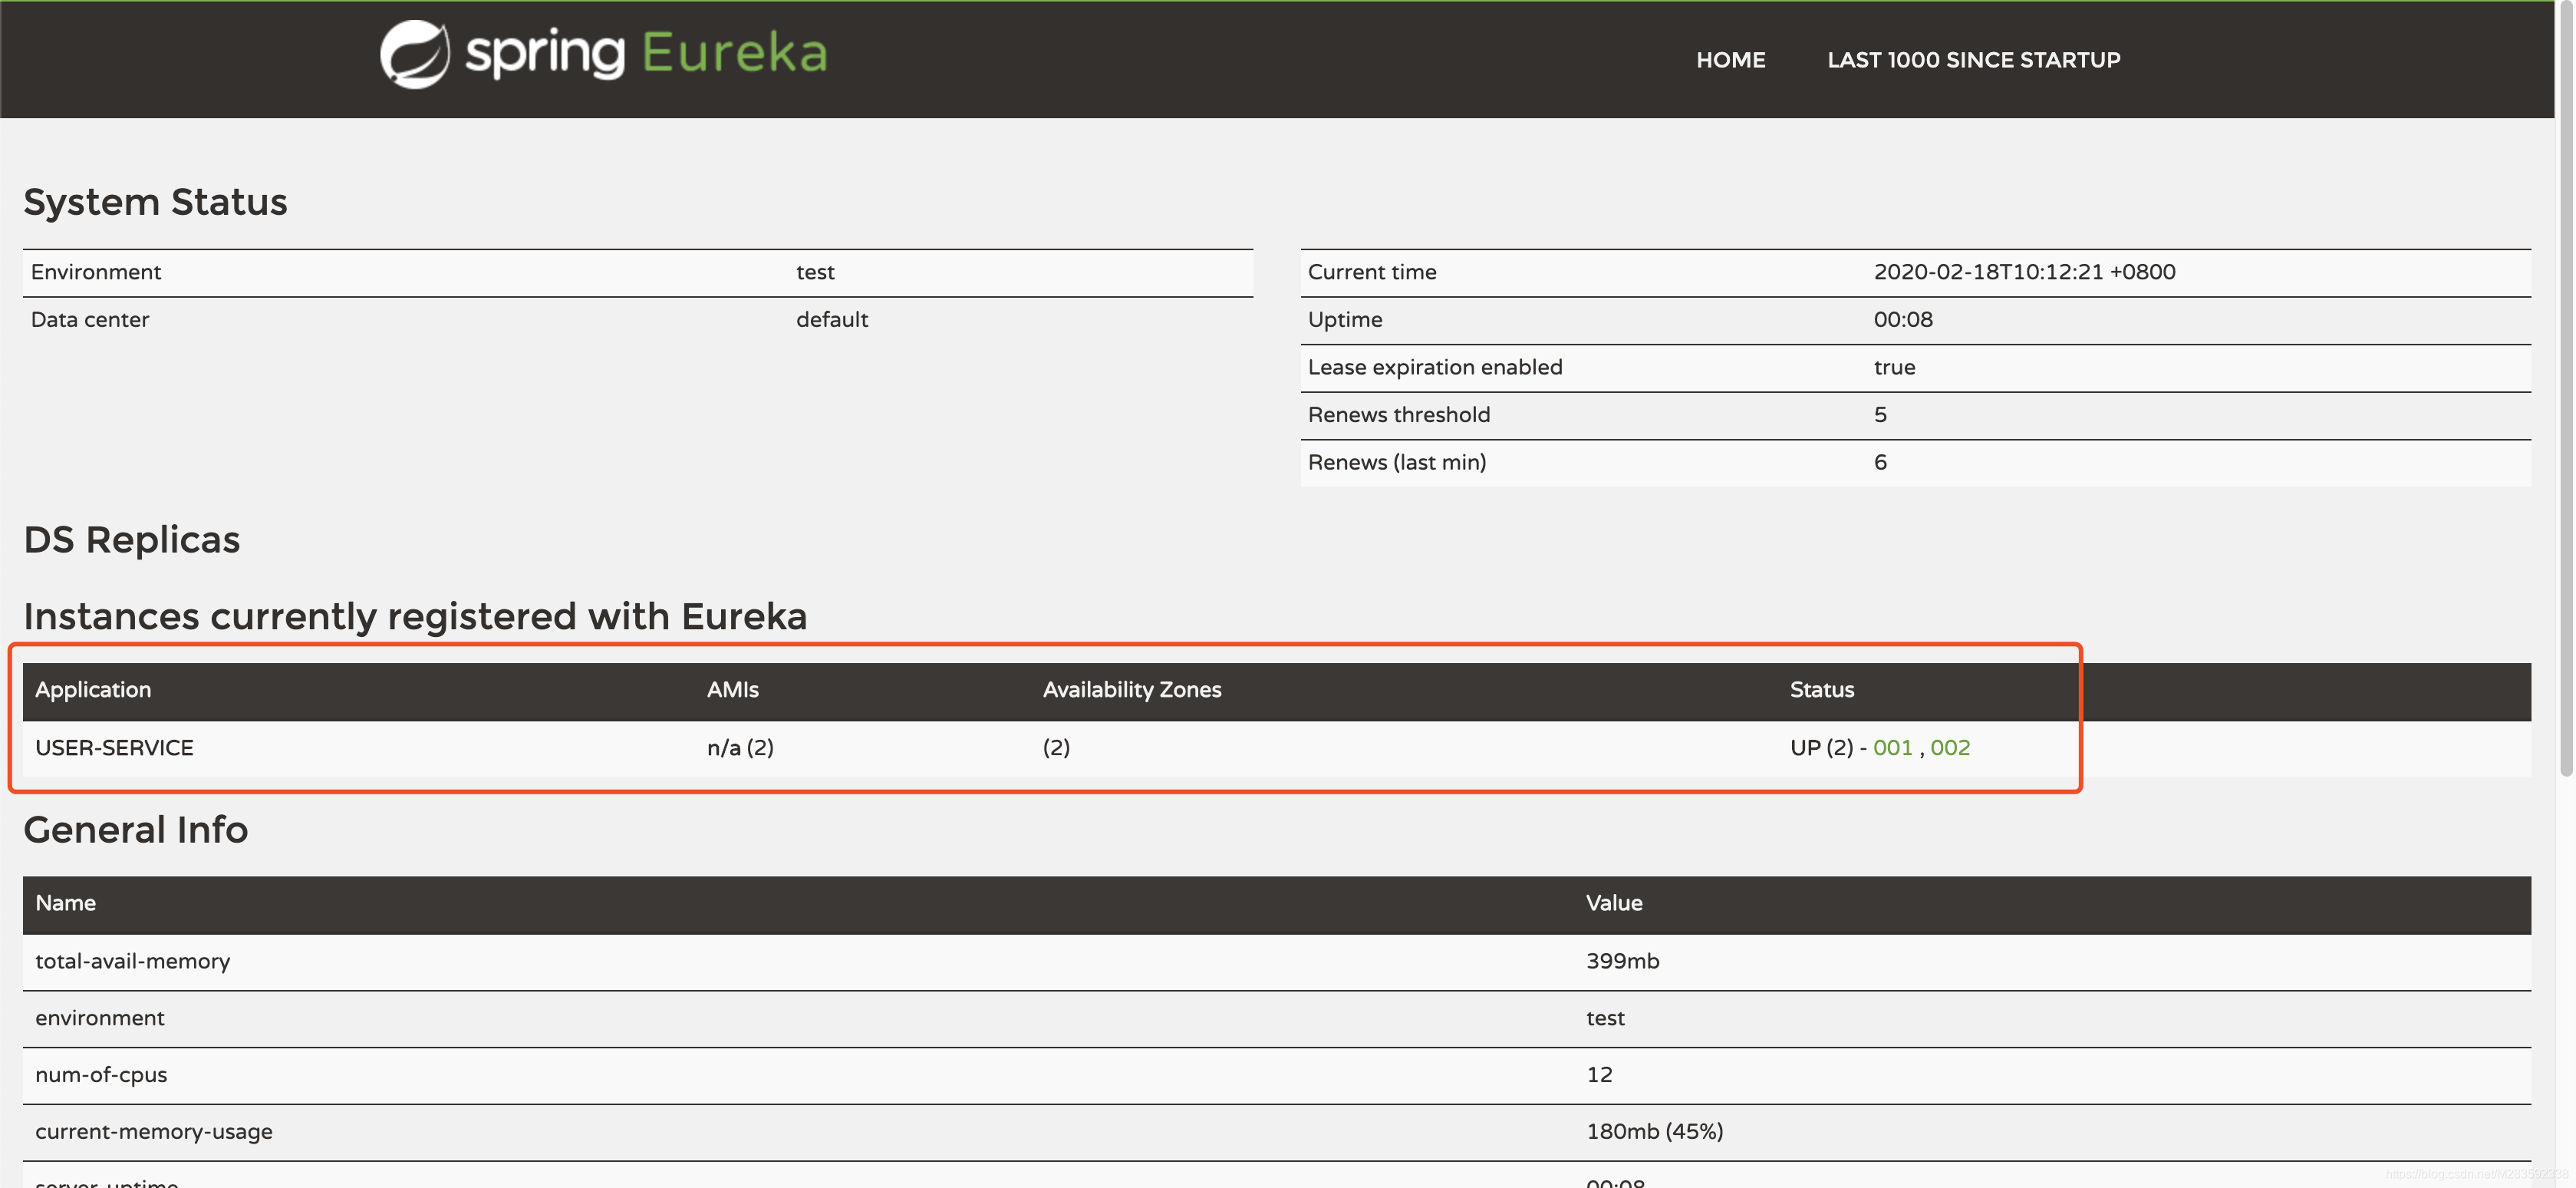
Task: Click the Data center value default
Action: pos(832,319)
